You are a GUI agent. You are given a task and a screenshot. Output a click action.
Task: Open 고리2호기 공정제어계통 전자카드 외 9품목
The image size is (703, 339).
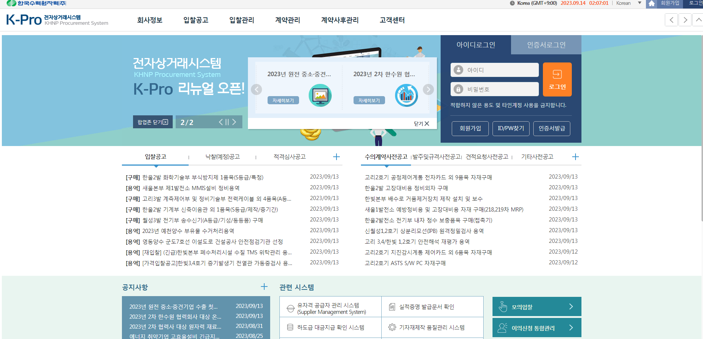click(x=428, y=177)
